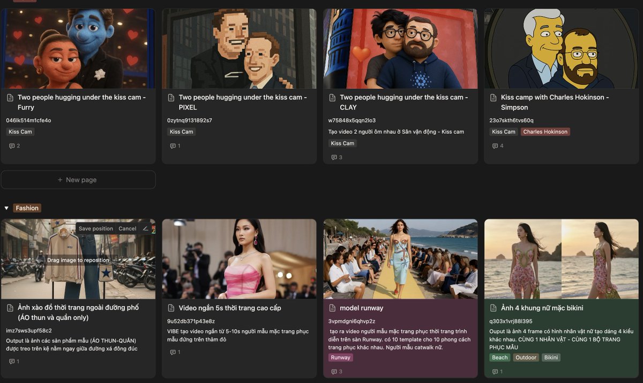This screenshot has height=383, width=643.
Task: Open pink dress model cover thumbnail
Action: pos(240,259)
